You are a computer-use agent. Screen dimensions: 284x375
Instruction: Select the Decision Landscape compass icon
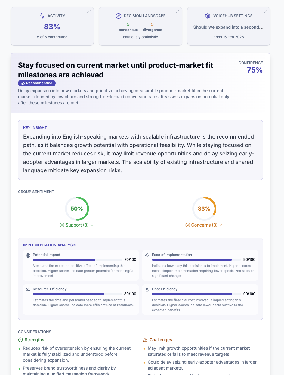point(118,16)
